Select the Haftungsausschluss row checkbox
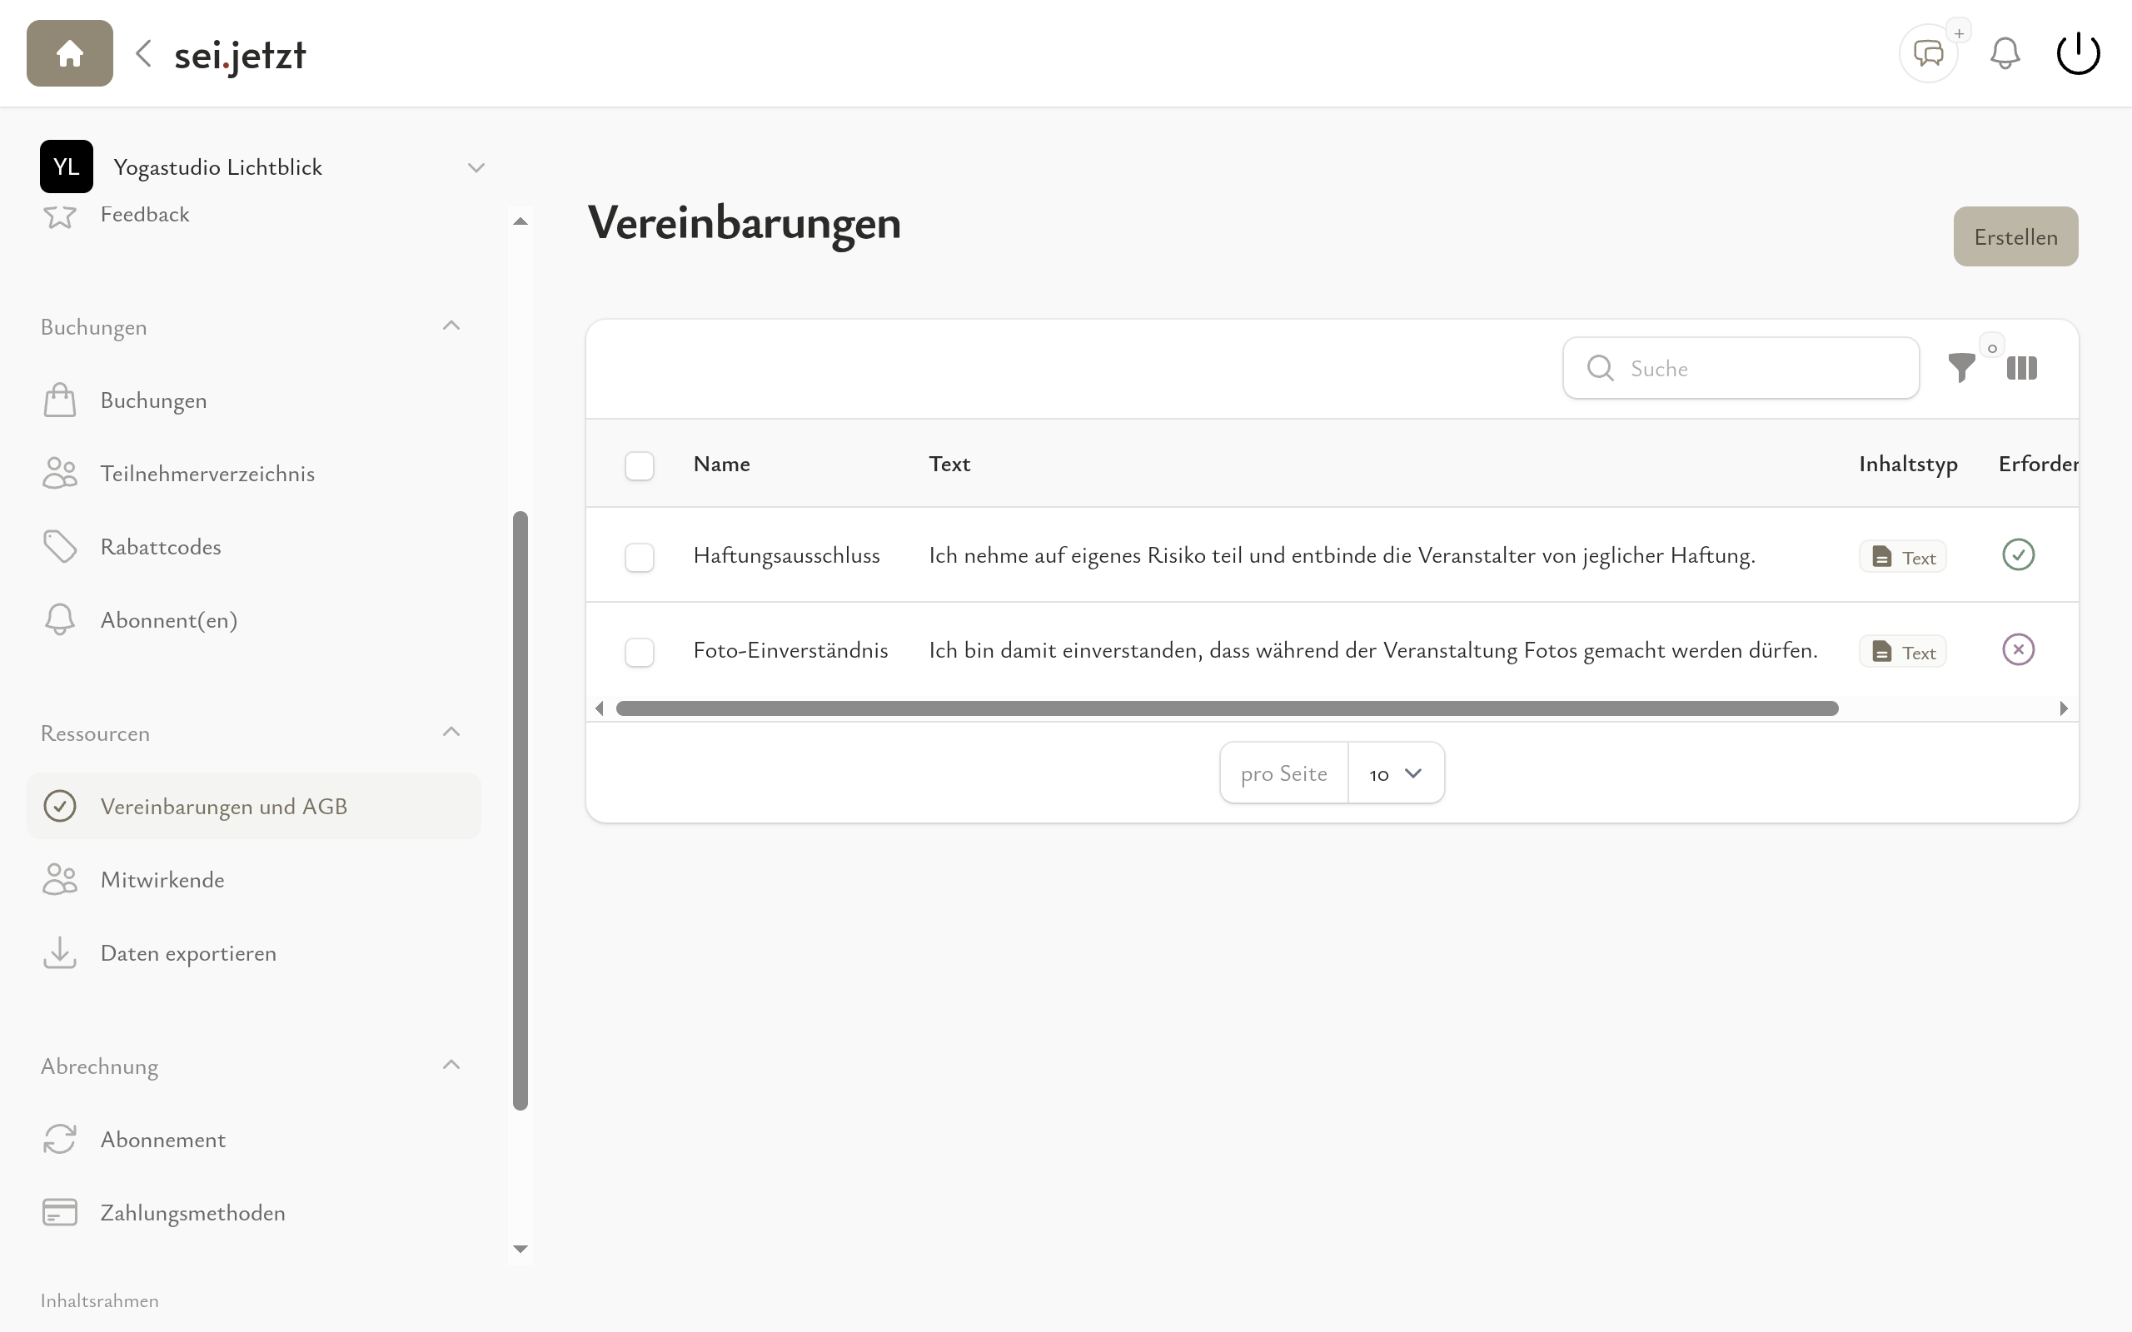Image resolution: width=2132 pixels, height=1332 pixels. coord(639,557)
